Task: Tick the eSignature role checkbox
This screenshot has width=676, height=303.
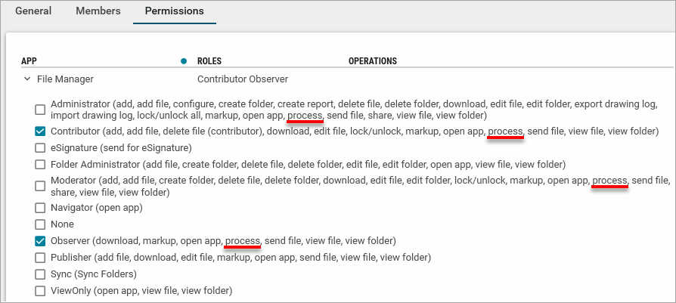Action: [x=40, y=147]
